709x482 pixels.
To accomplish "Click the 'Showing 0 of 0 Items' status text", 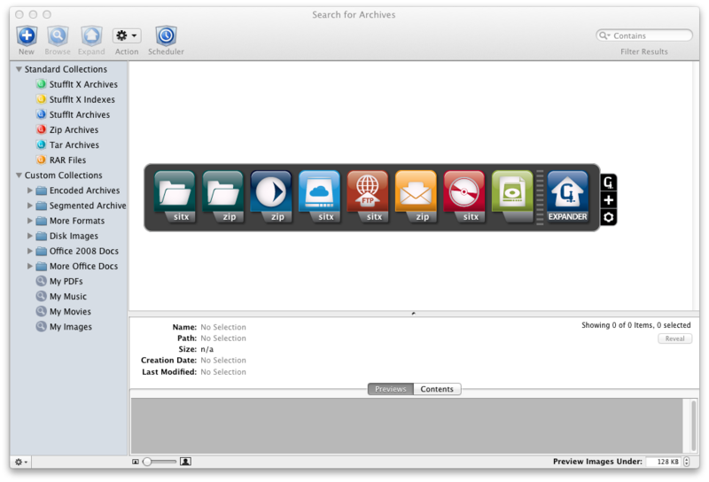I will point(635,325).
